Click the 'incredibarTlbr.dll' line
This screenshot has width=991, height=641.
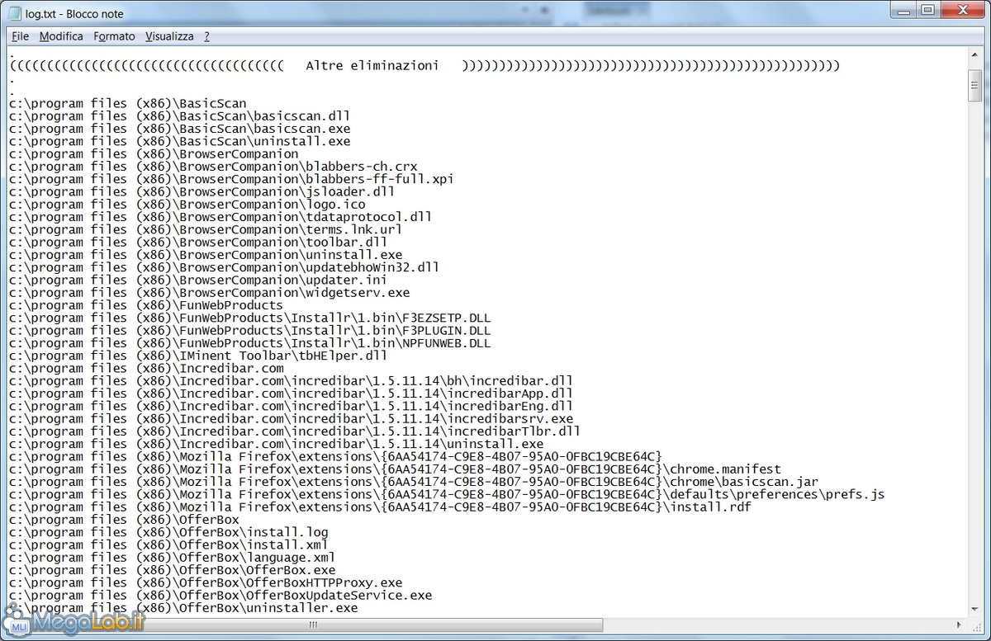[x=295, y=431]
